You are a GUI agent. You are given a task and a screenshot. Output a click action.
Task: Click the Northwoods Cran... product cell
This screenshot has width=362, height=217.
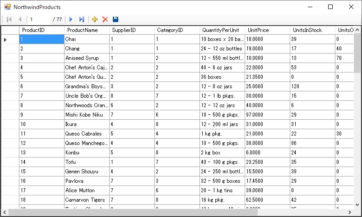pyautogui.click(x=87, y=105)
